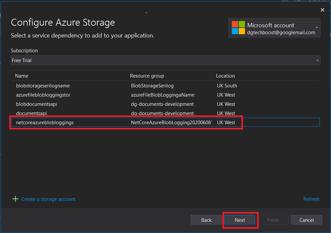Sort by the Name column header
The height and width of the screenshot is (233, 331).
22,76
